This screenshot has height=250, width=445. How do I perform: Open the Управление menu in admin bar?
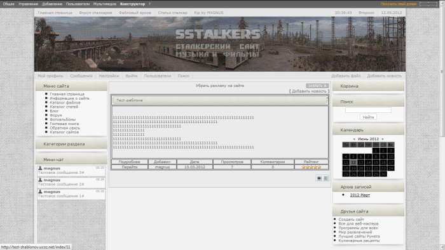click(x=28, y=4)
